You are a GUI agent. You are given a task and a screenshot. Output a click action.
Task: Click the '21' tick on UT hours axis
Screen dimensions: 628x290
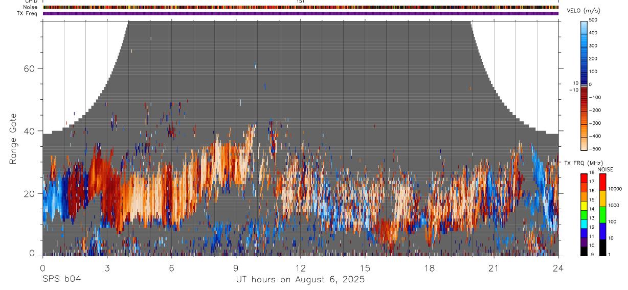pyautogui.click(x=494, y=267)
